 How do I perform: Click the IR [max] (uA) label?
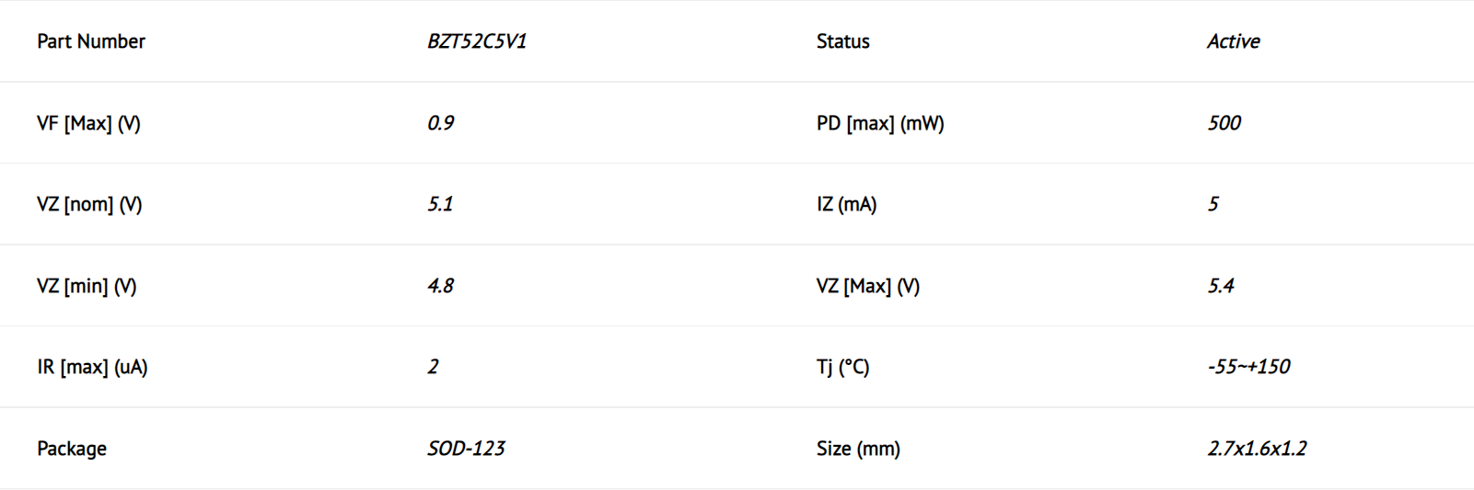coord(92,367)
